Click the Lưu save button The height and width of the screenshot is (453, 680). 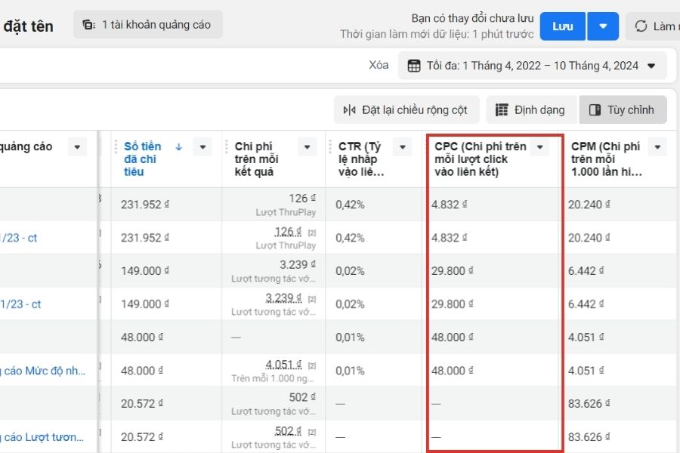click(x=562, y=26)
